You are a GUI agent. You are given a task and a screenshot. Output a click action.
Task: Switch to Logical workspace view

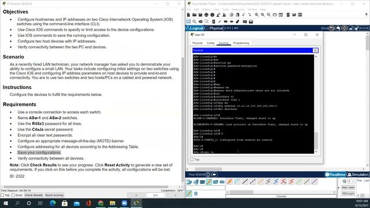pos(195,28)
